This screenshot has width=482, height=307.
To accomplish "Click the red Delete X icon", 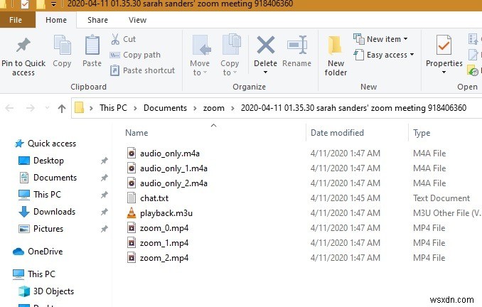I will point(266,45).
